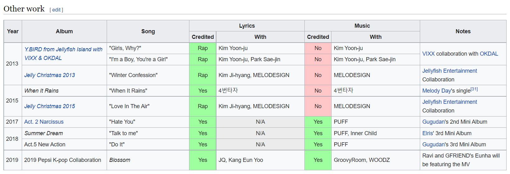Click the Other work section heading
This screenshot has height=174, width=510.
point(24,9)
